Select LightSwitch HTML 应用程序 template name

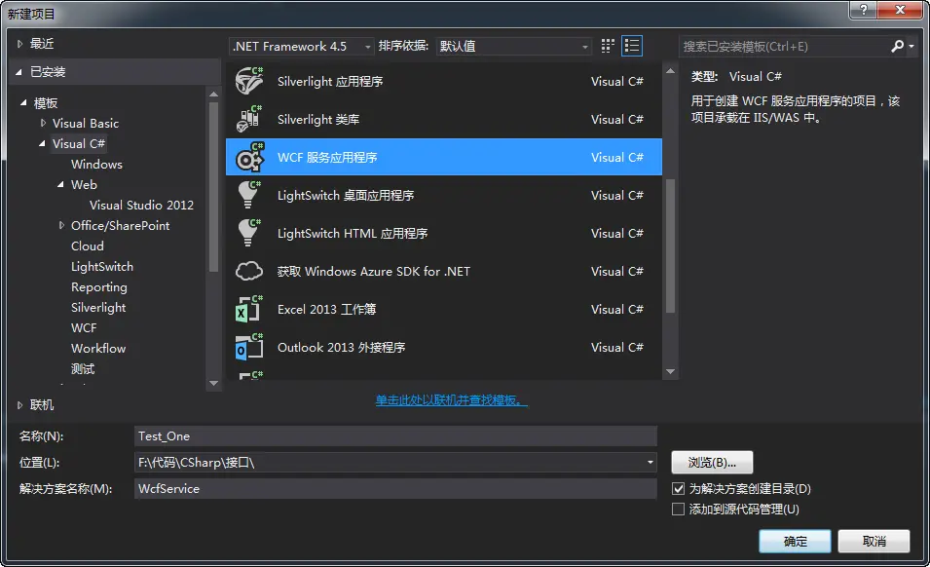click(x=353, y=233)
